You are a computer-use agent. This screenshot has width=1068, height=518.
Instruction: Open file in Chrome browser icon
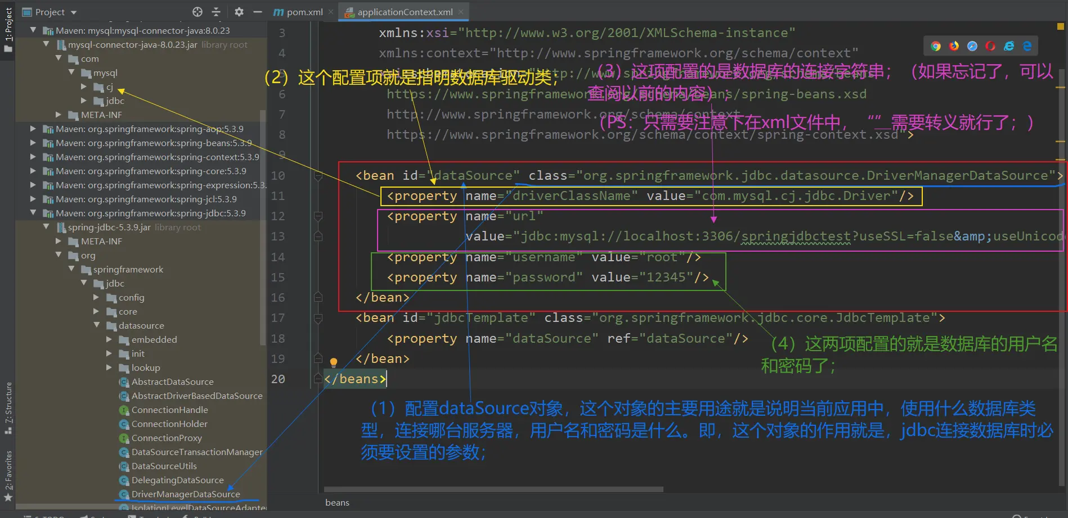pos(936,46)
